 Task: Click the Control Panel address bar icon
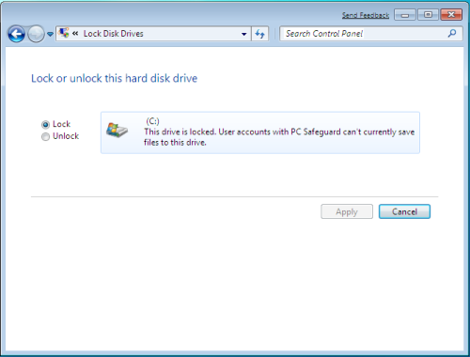pyautogui.click(x=64, y=33)
